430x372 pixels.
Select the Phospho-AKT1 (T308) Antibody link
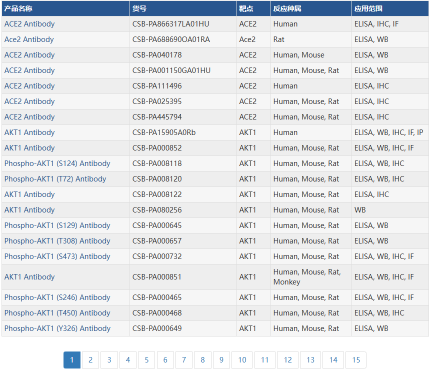click(x=57, y=241)
